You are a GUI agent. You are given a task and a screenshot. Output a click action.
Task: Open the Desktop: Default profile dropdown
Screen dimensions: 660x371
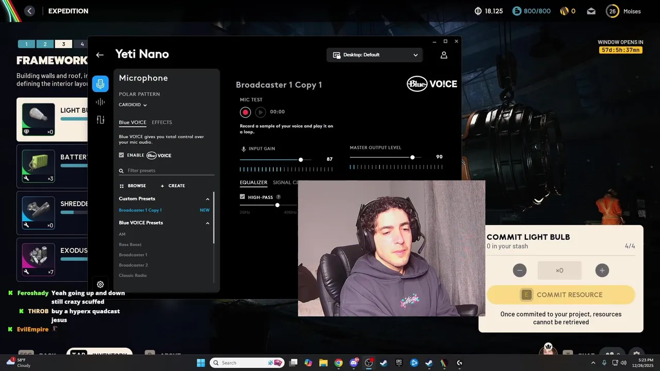click(x=374, y=55)
